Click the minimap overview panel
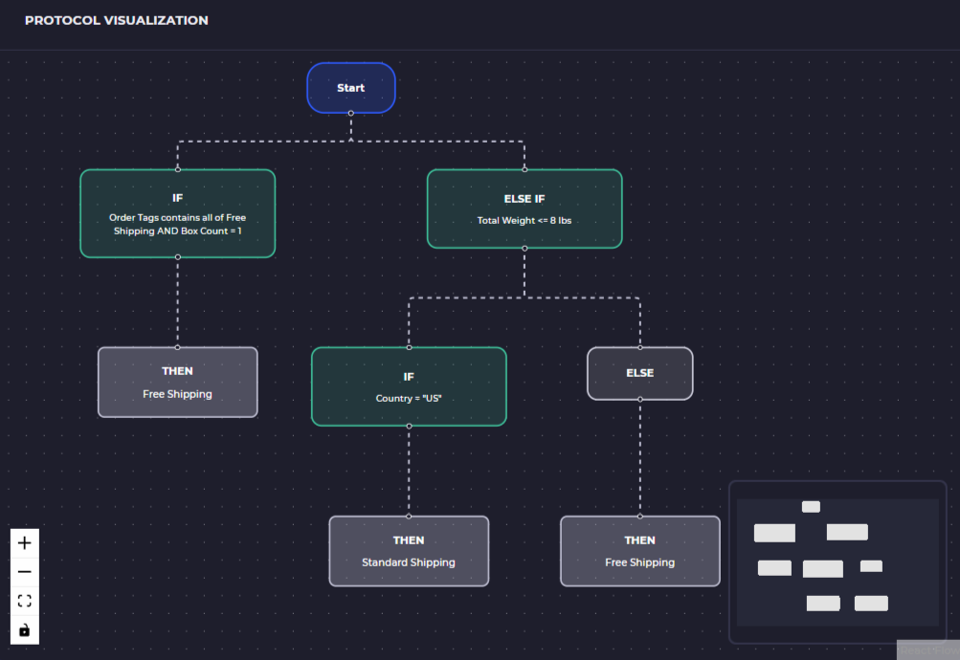The height and width of the screenshot is (660, 960). point(838,564)
